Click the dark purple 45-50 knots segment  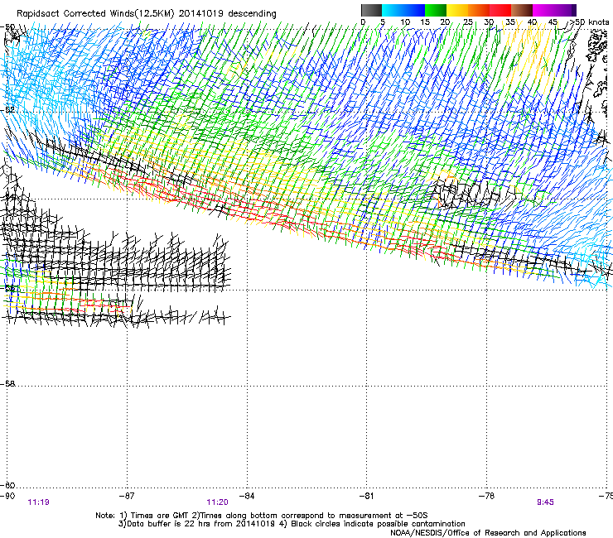(x=565, y=10)
